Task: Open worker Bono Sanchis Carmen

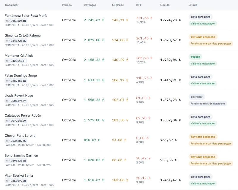Action: click(x=21, y=156)
